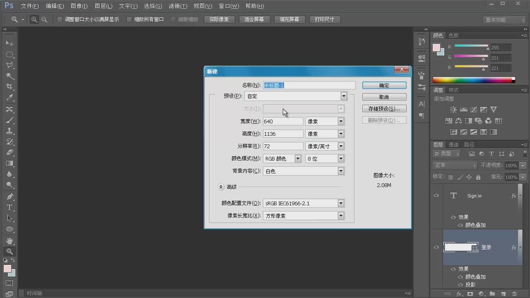Select the Move tool
Screen dimensions: 530x298
pyautogui.click(x=10, y=43)
